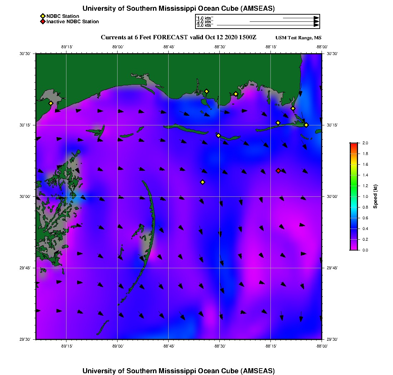Image resolution: width=393 pixels, height=375 pixels.
Task: Select the station marker just right of -88°30' gridline
Action: click(x=236, y=94)
